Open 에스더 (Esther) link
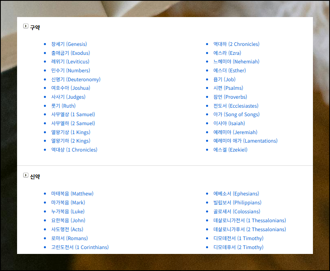The height and width of the screenshot is (271, 330). [230, 70]
